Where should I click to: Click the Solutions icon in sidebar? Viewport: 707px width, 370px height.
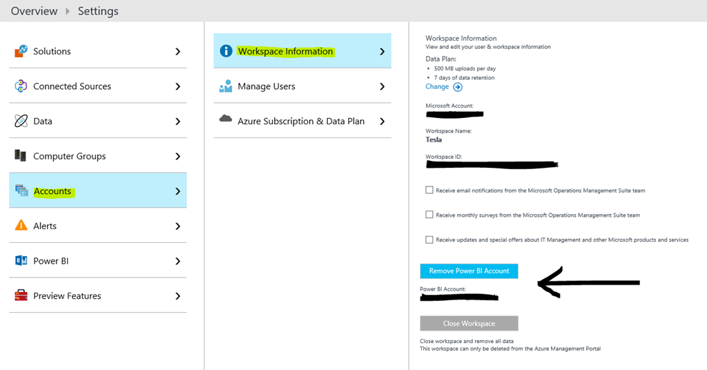(x=21, y=51)
